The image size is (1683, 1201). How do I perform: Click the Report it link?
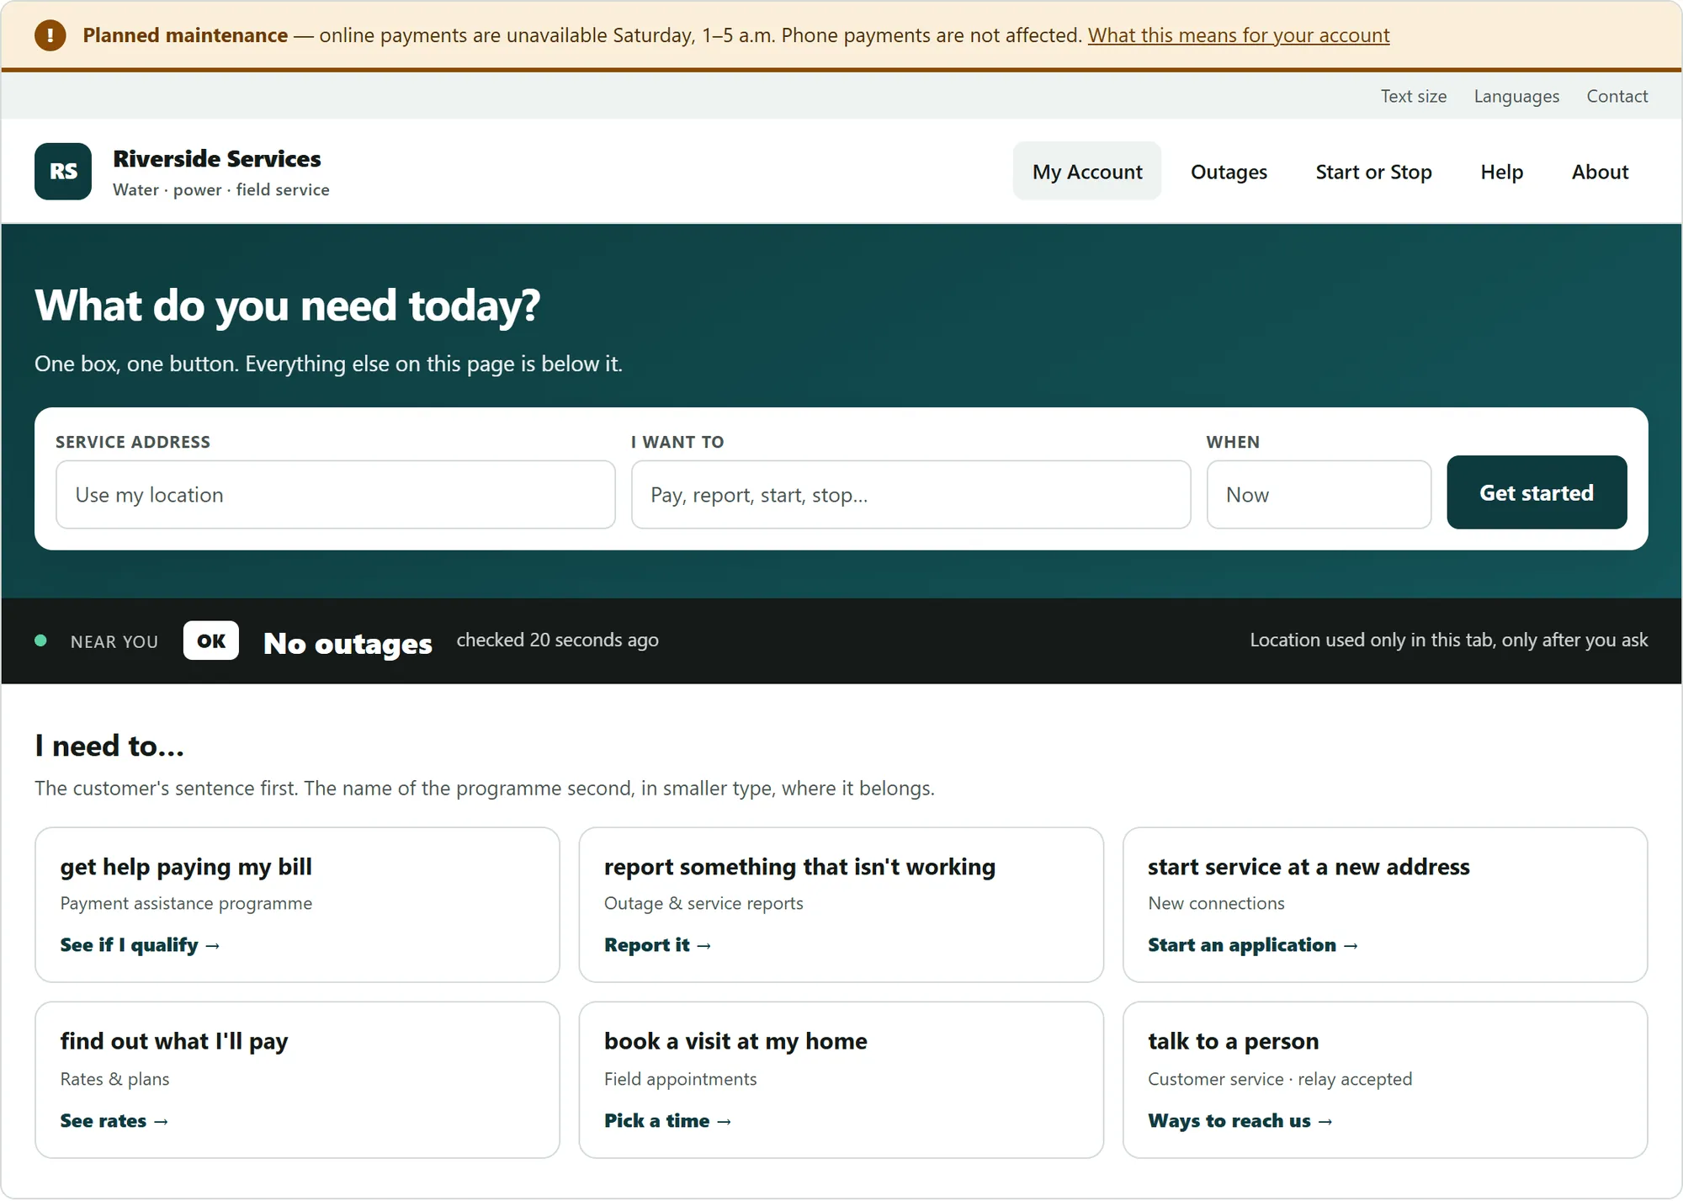tap(657, 945)
